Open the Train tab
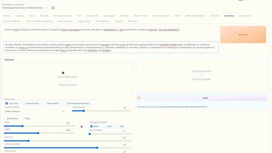Screen dimensions: 272x153 tap(79, 16)
